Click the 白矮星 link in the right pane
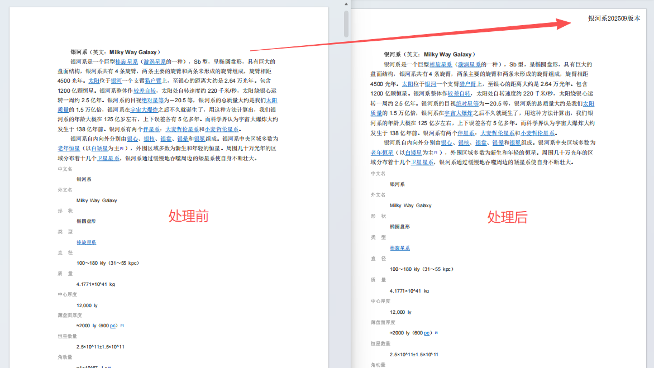This screenshot has width=654, height=368. (x=411, y=152)
